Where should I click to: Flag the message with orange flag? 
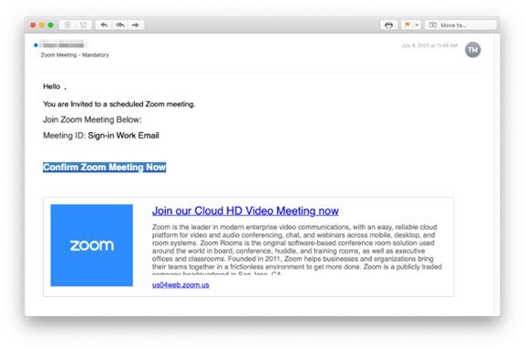pos(407,26)
